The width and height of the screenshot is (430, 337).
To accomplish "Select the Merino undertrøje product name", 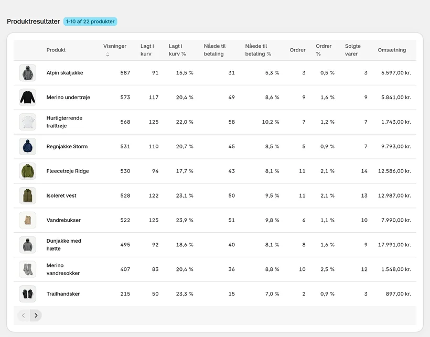I will coord(68,97).
